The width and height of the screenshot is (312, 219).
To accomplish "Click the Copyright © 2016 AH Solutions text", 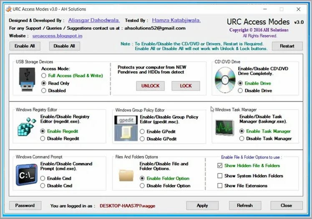I will pyautogui.click(x=259, y=30).
